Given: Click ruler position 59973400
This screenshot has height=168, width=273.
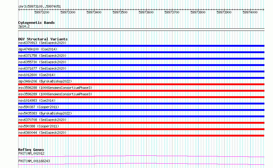Looking at the screenshot, I should [94, 12].
